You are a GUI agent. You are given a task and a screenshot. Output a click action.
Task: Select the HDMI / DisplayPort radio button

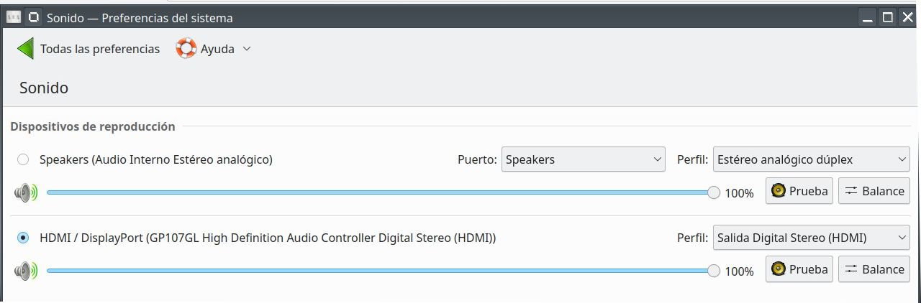coord(23,238)
